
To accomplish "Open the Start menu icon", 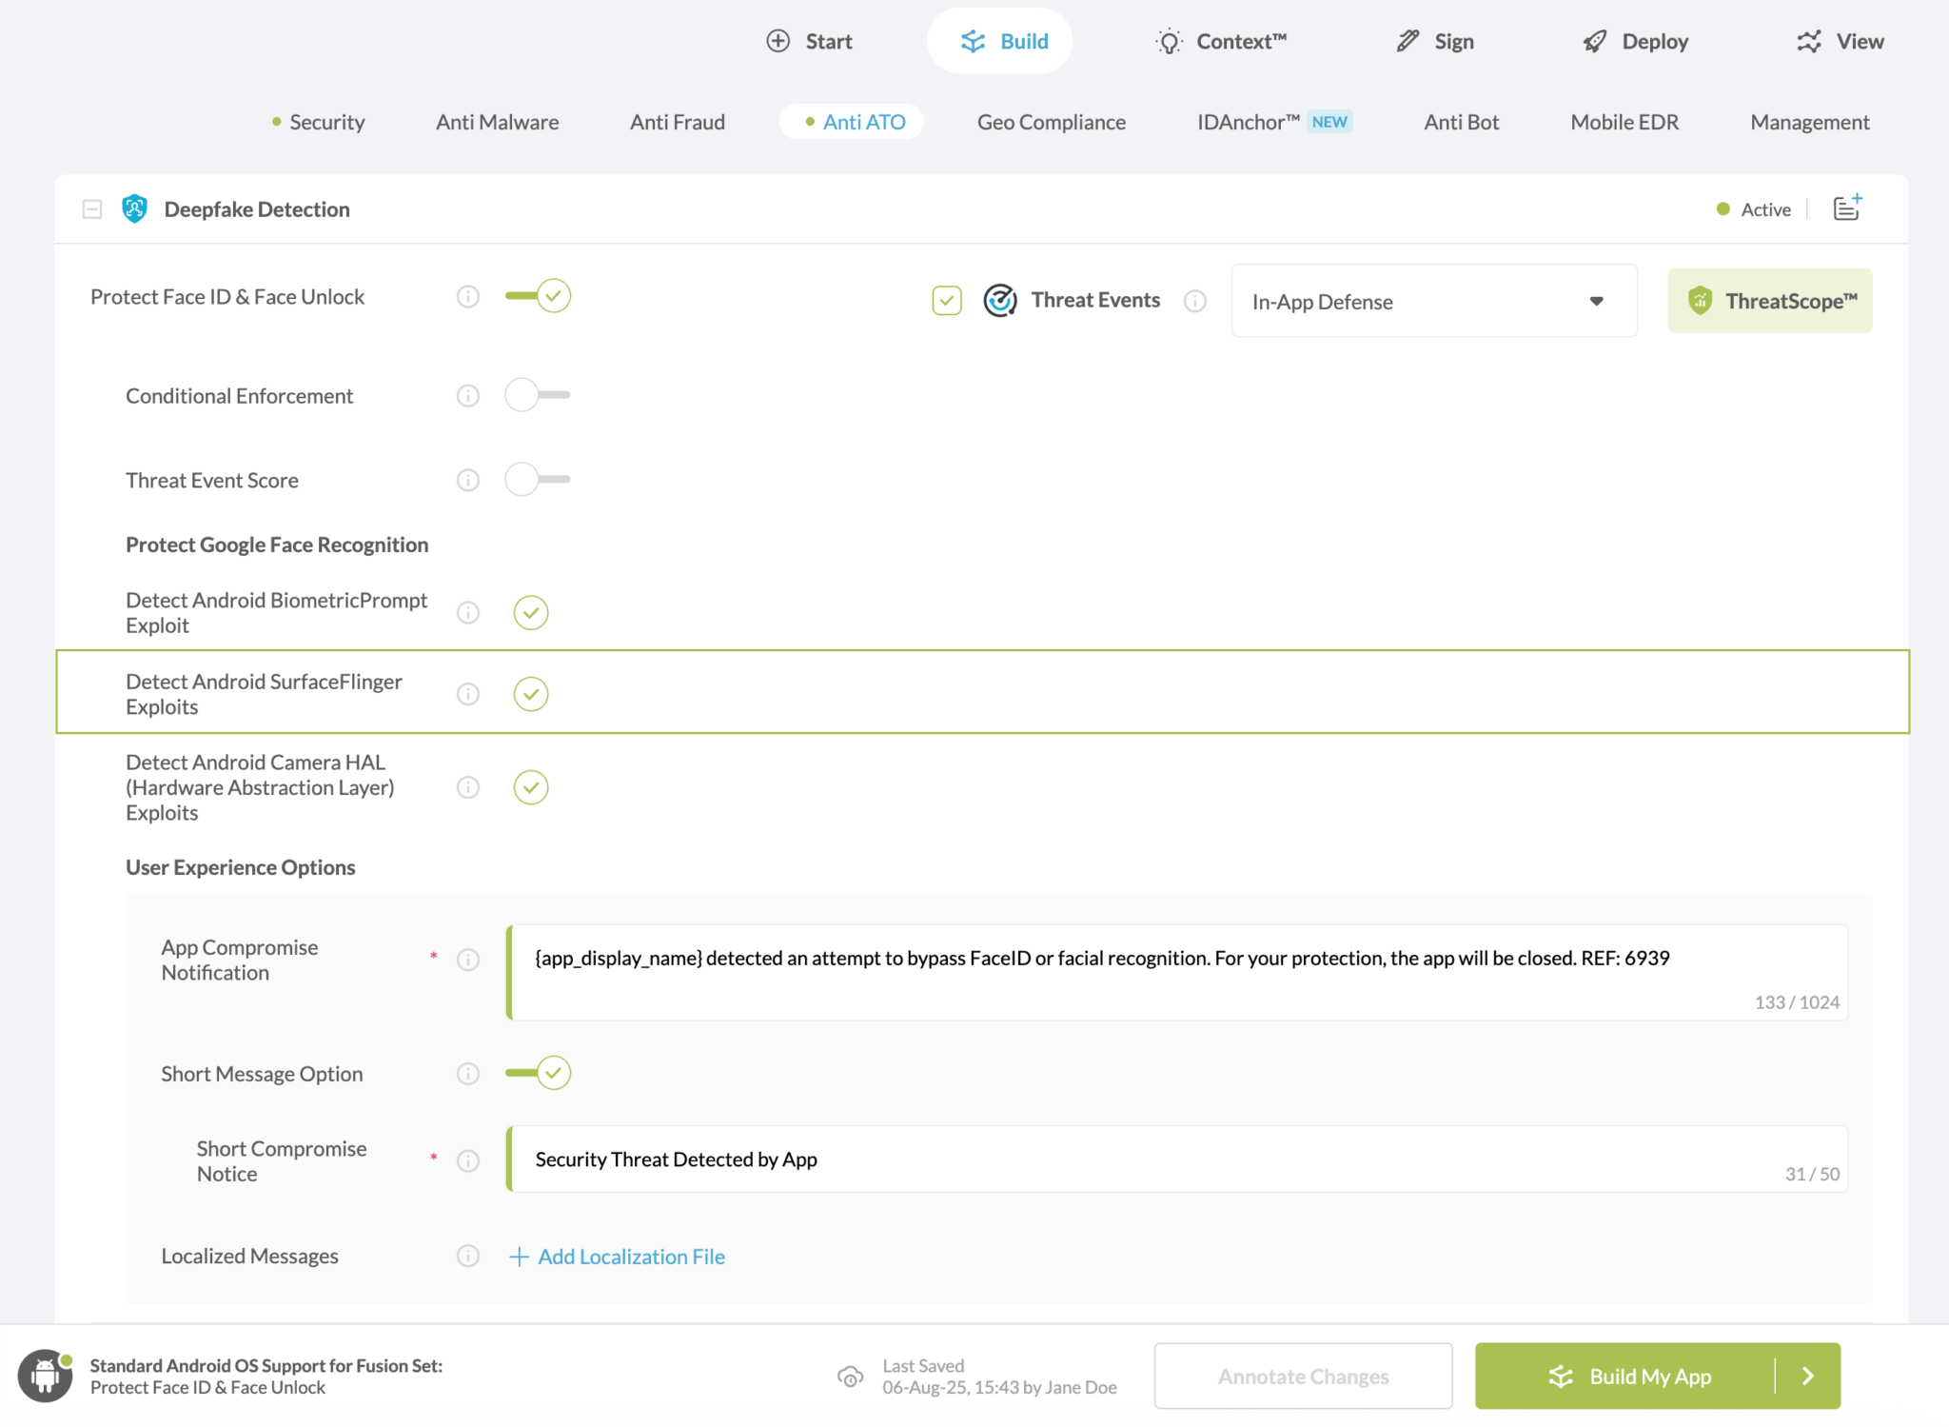I will click(x=778, y=41).
